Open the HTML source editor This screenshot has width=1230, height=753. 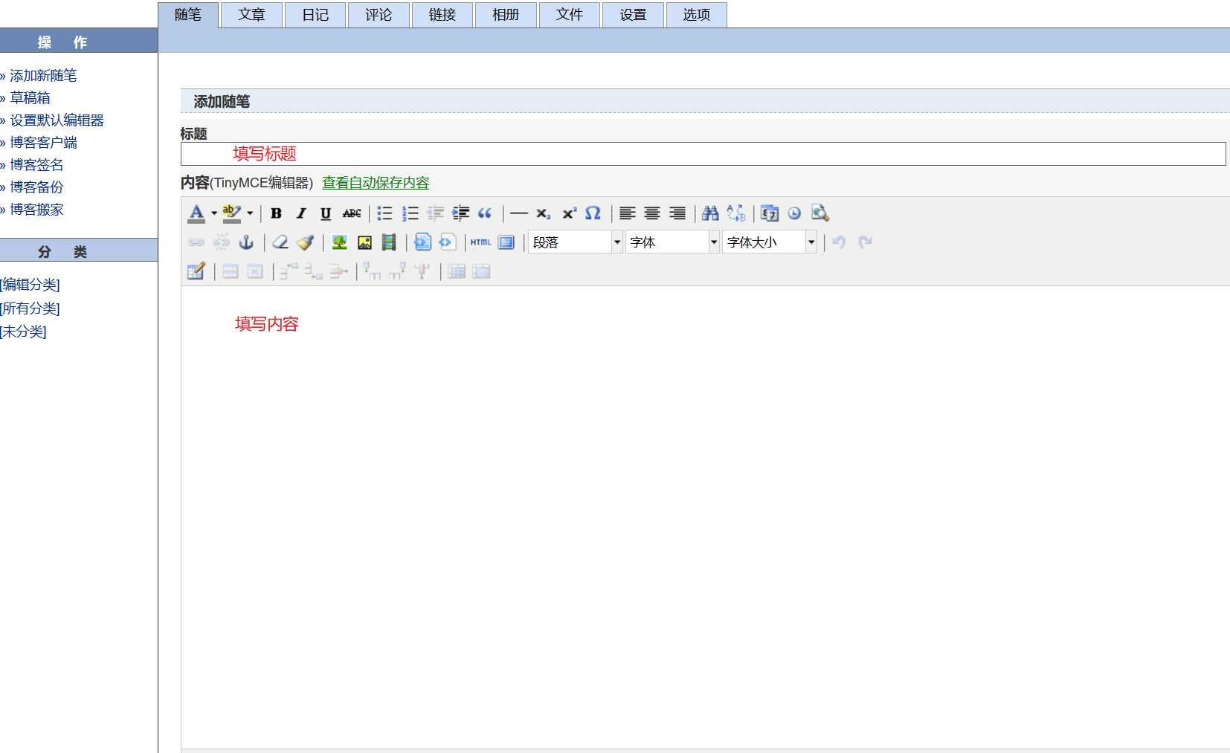[x=480, y=242]
